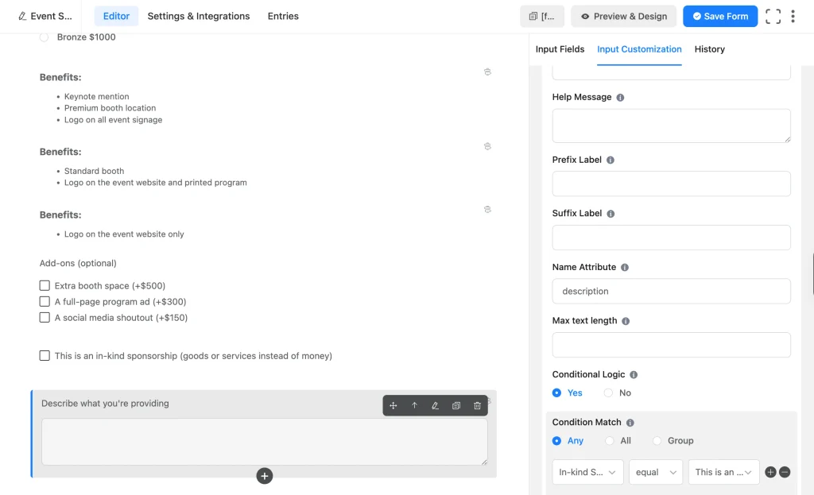Open the form shortcode copy button
Image resolution: width=814 pixels, height=495 pixels.
[x=542, y=16]
